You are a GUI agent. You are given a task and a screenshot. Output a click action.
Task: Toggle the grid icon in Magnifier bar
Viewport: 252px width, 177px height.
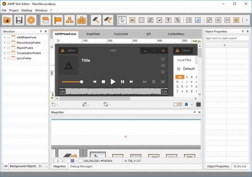pyautogui.click(x=72, y=161)
